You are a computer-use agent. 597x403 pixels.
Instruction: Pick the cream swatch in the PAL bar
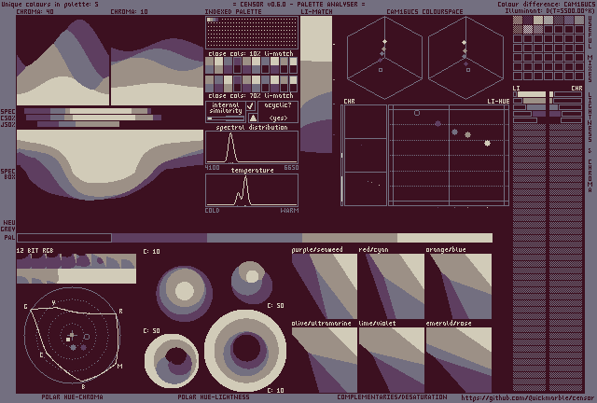(444, 238)
